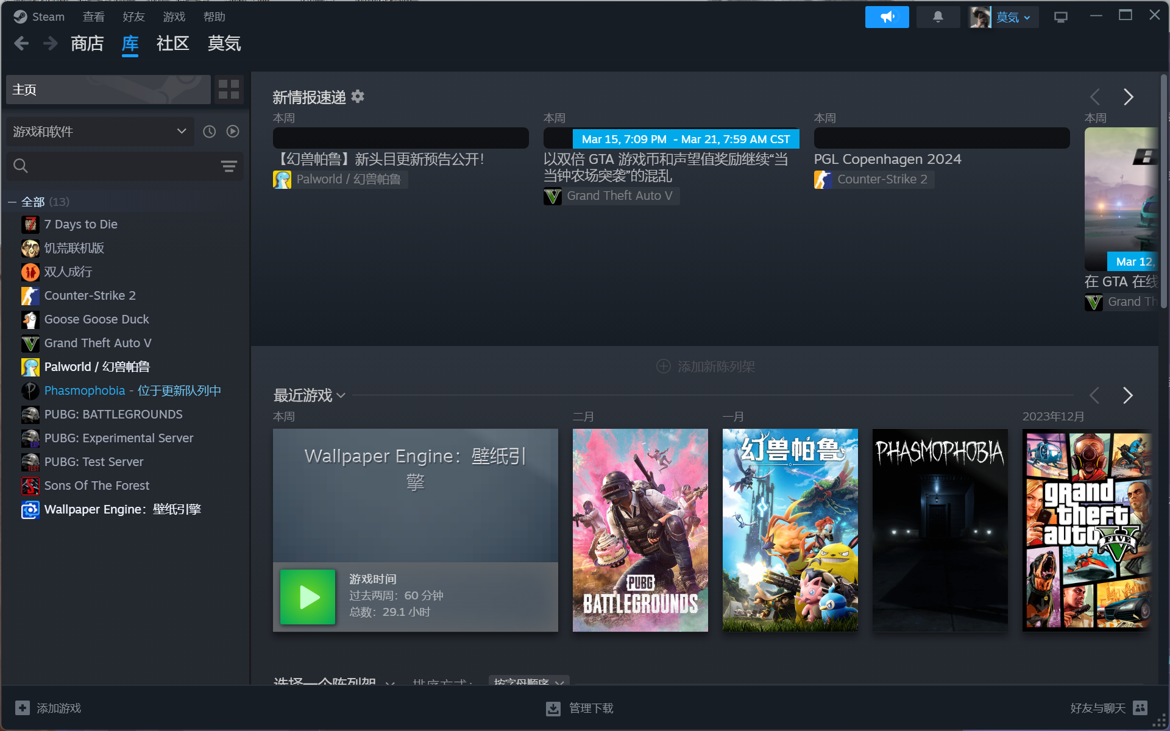Switch to the 社区 tab
The height and width of the screenshot is (731, 1170).
point(173,43)
